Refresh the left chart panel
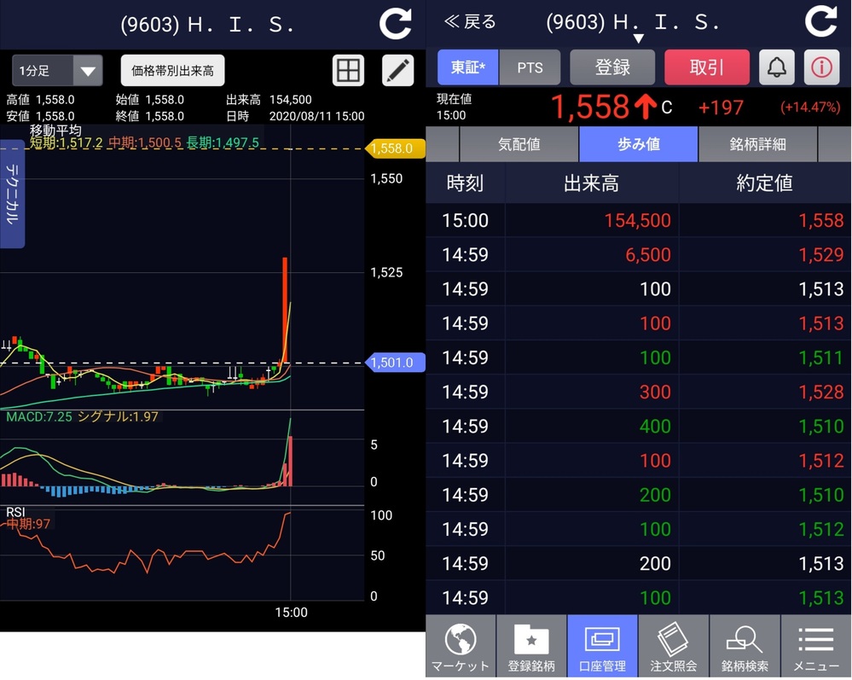The height and width of the screenshot is (680, 852). pos(395,23)
